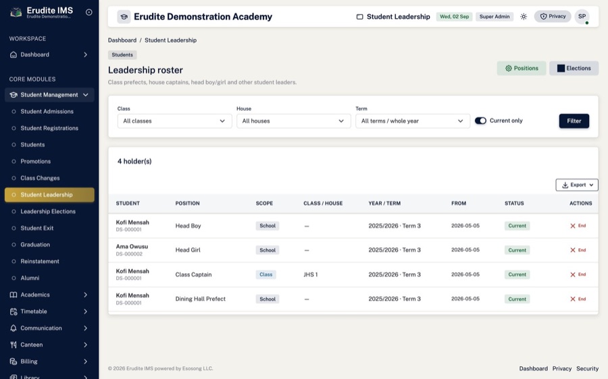This screenshot has width=608, height=379.
Task: Open Class Changes in sidebar
Action: click(x=49, y=178)
